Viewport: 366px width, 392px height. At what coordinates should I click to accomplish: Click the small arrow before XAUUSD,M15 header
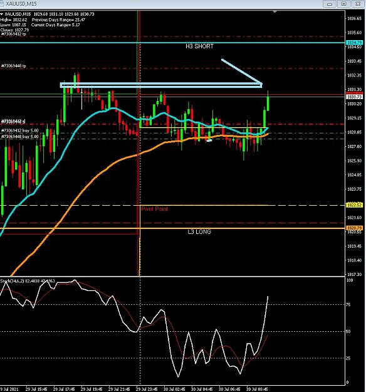click(x=2, y=14)
